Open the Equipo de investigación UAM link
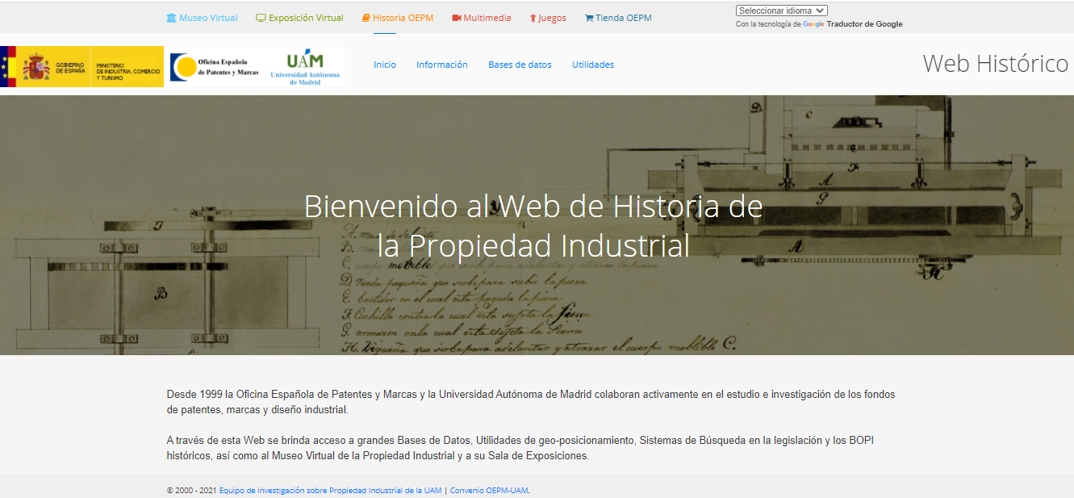The height and width of the screenshot is (498, 1074). (x=330, y=490)
